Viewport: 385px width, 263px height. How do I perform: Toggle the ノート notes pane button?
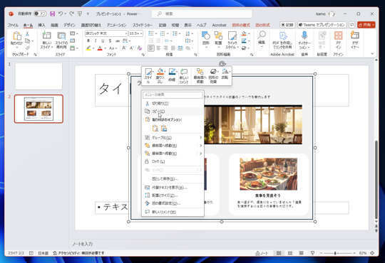(x=262, y=253)
